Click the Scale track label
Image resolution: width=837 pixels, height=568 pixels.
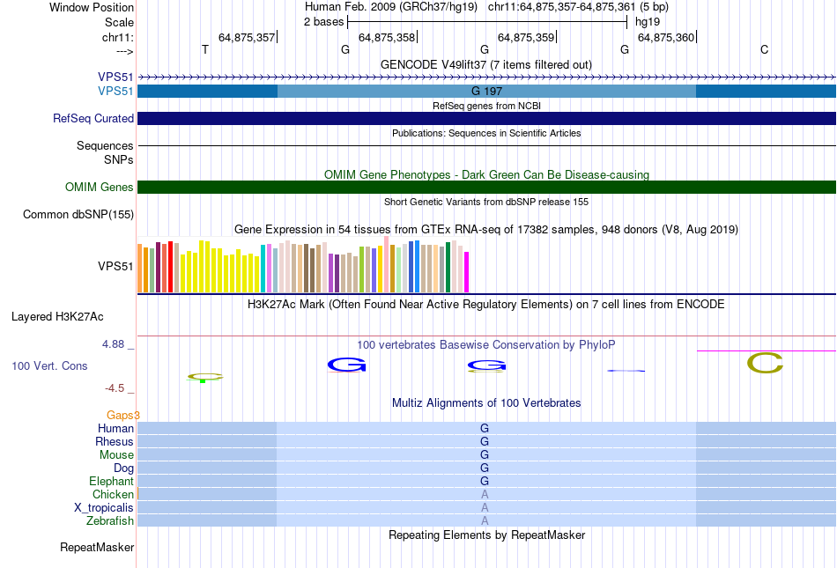point(119,22)
